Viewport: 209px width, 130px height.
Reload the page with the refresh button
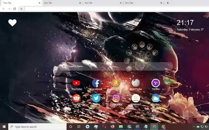point(14,9)
